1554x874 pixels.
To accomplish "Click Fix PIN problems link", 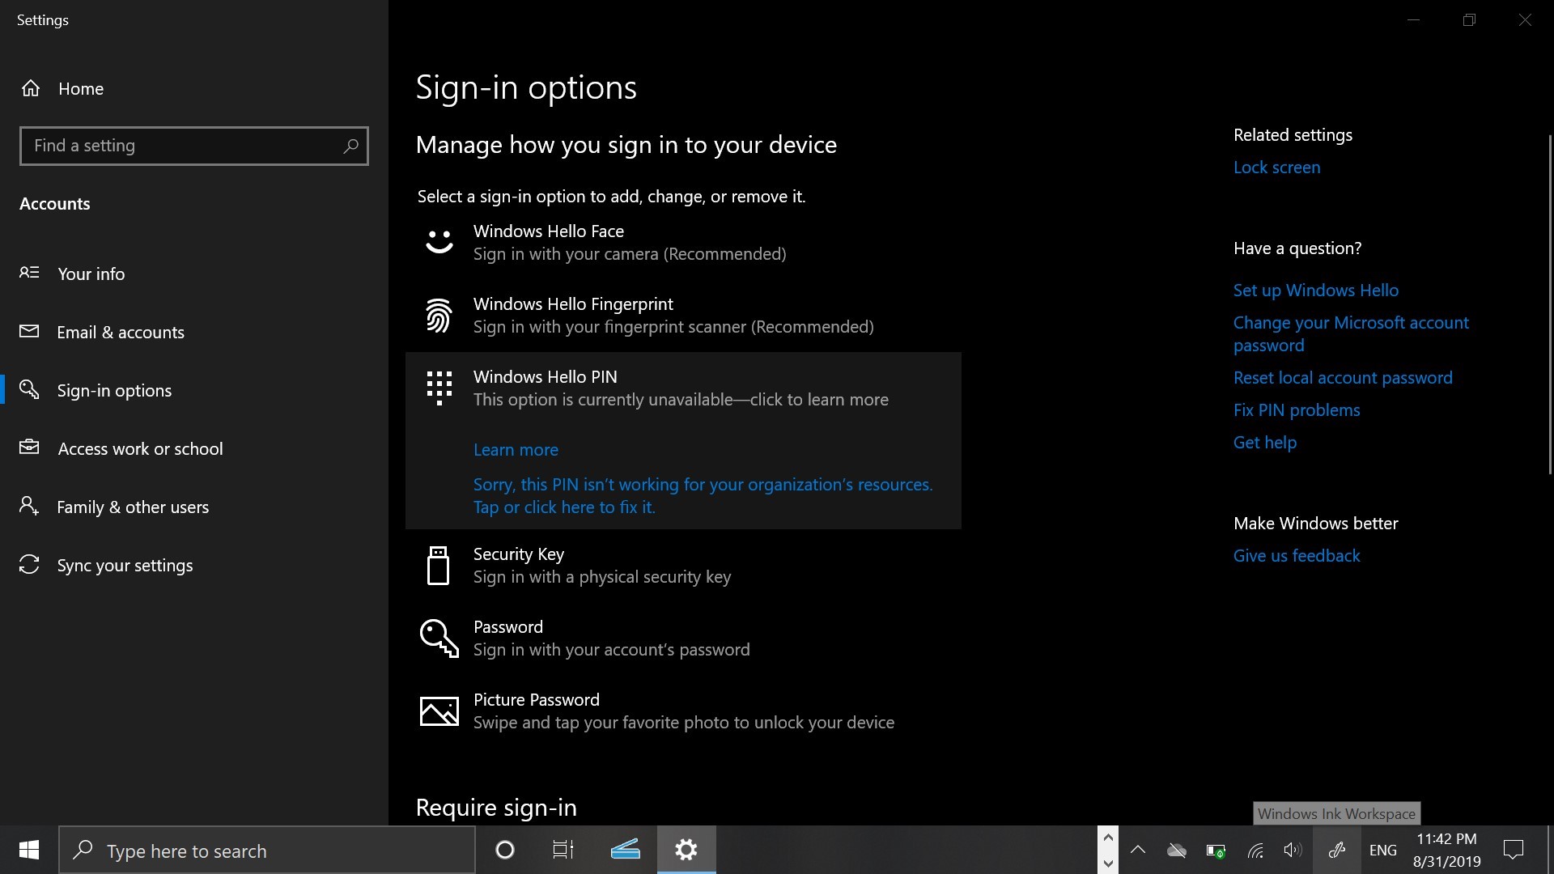I will coord(1297,410).
